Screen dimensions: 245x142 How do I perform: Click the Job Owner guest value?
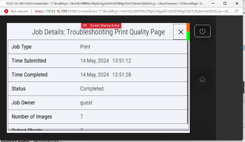click(x=86, y=103)
